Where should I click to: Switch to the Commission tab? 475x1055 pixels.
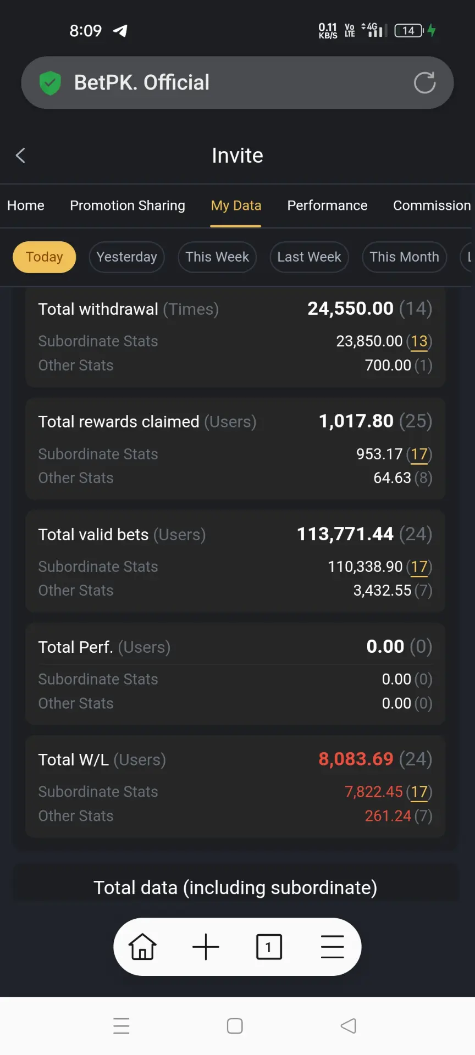[432, 206]
